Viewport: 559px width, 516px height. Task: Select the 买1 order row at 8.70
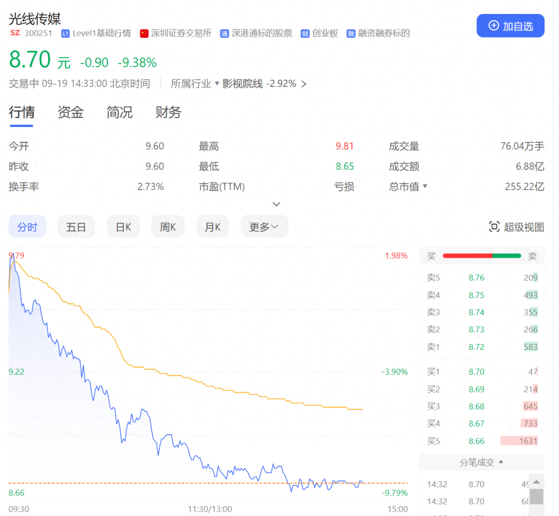click(482, 372)
